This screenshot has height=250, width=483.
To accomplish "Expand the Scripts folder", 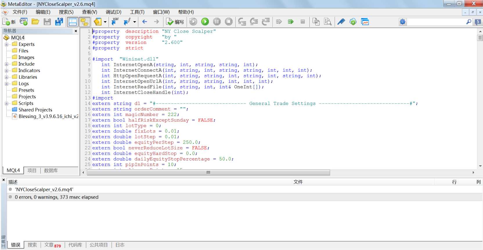I will click(x=6, y=103).
